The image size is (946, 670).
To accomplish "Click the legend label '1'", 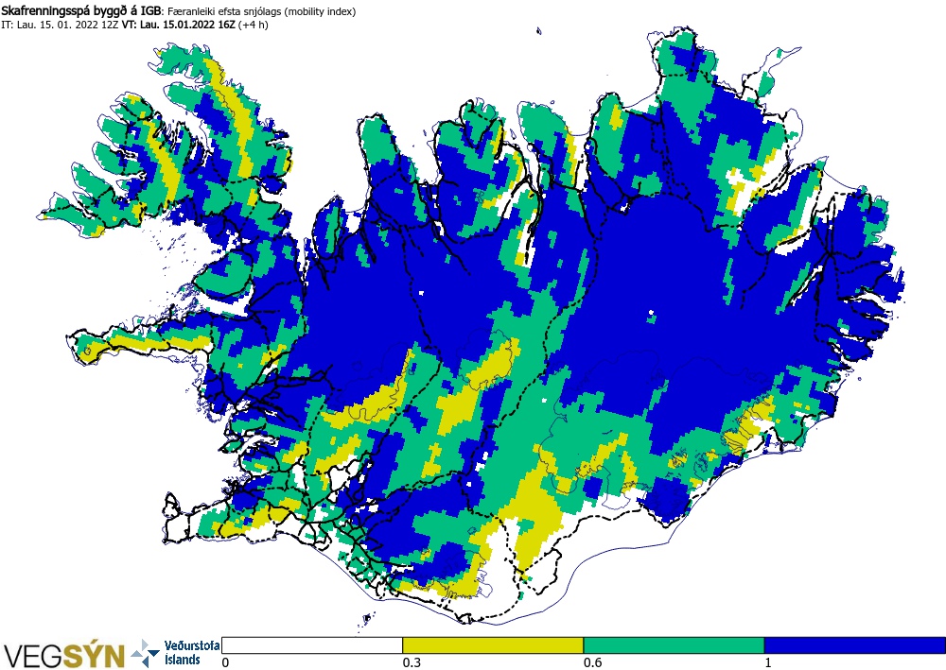I will click(x=768, y=662).
